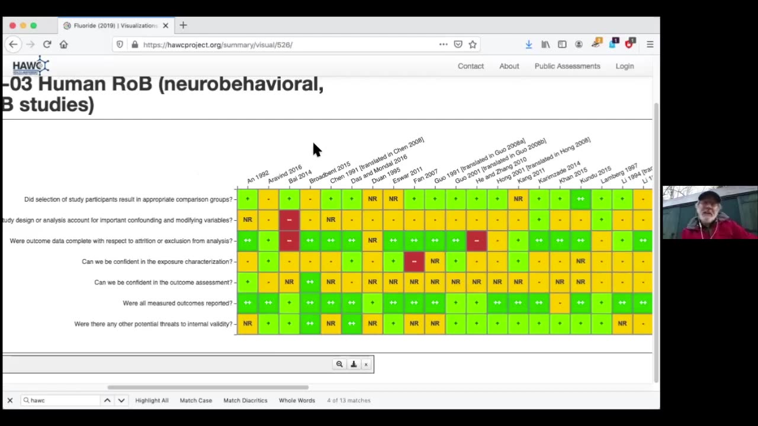Toggle the browser sidebar icon
Viewport: 758px width, 426px height.
[x=562, y=44]
